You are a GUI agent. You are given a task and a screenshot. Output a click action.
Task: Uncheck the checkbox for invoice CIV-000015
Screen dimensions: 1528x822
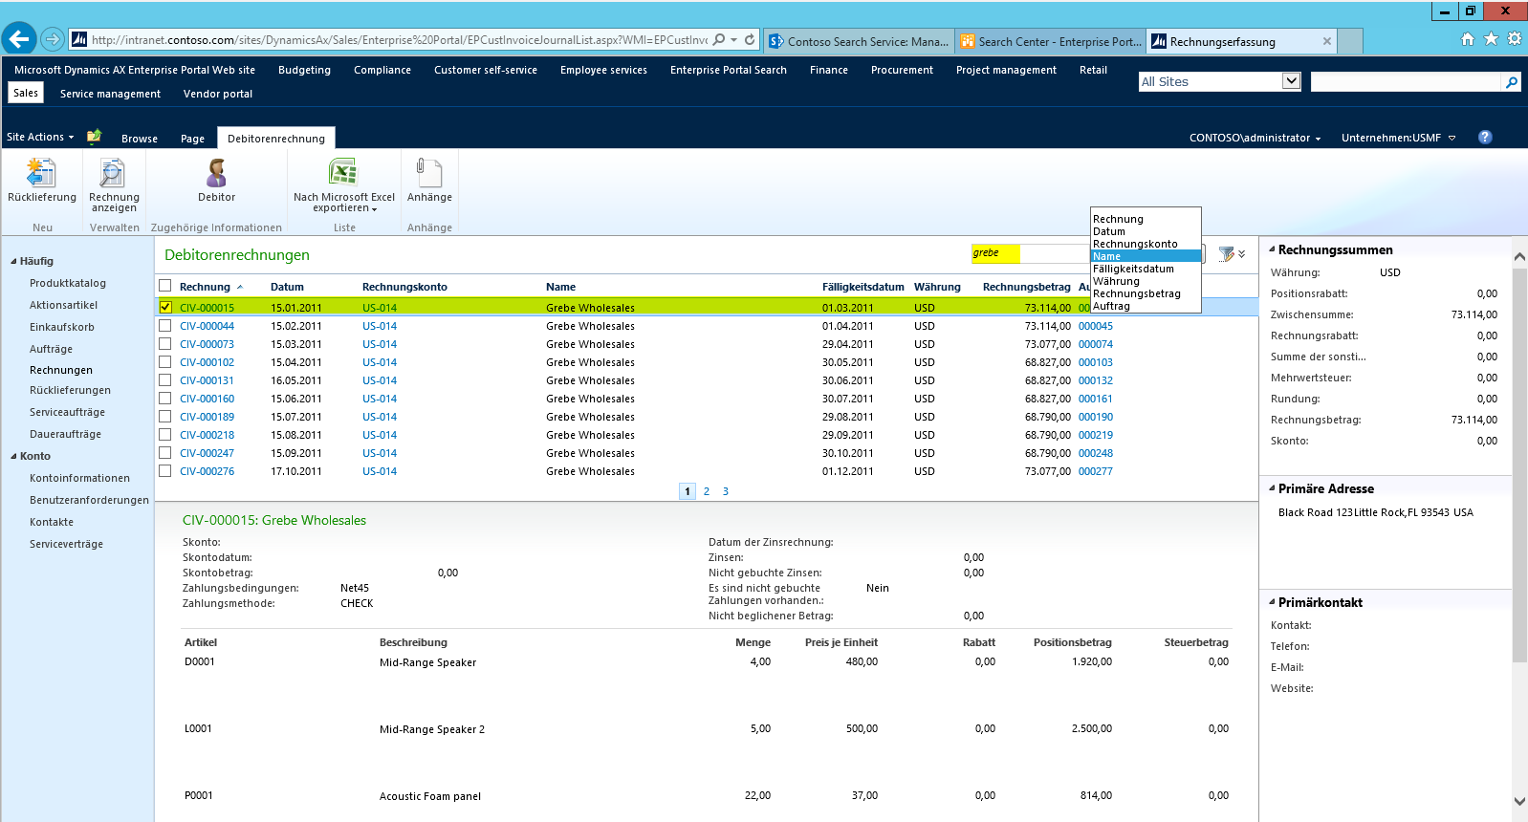pyautogui.click(x=165, y=307)
